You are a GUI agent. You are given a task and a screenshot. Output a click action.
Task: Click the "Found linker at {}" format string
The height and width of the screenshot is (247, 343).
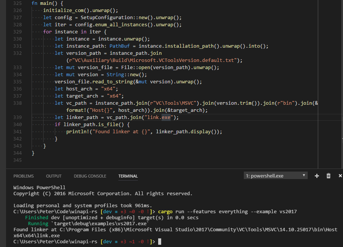click(x=121, y=132)
